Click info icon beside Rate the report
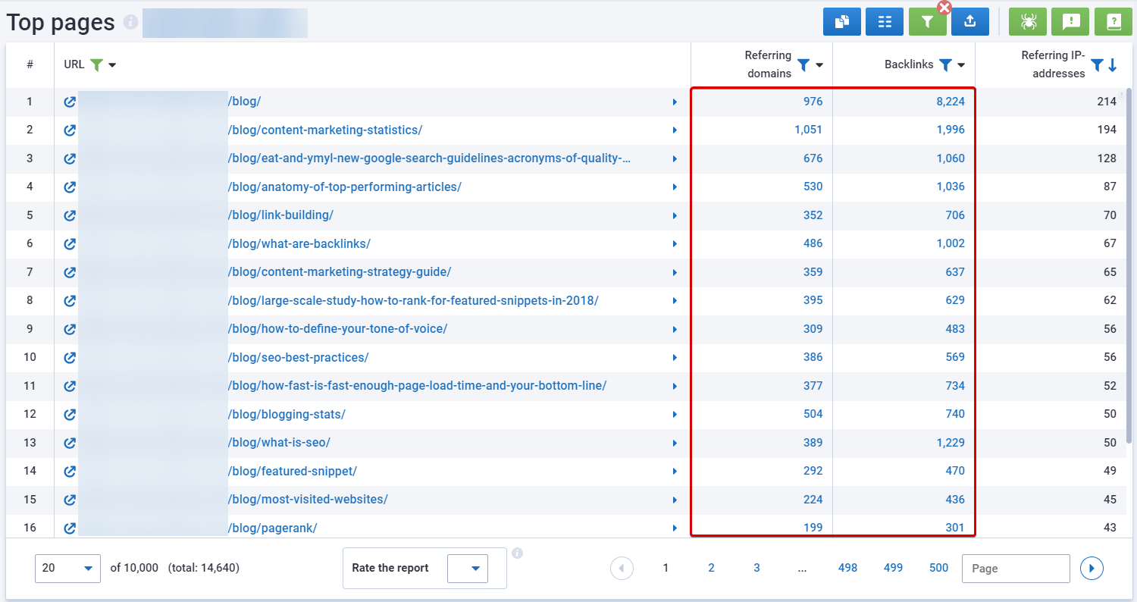Screen dimensions: 1137x602 tap(518, 553)
